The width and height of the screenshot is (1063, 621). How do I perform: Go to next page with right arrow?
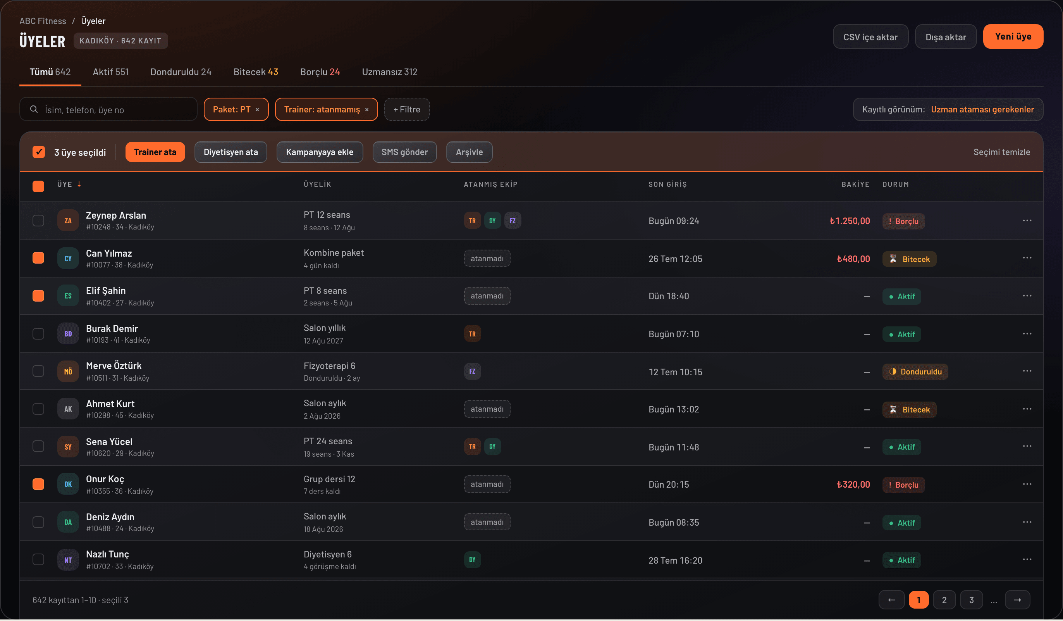click(x=1017, y=600)
